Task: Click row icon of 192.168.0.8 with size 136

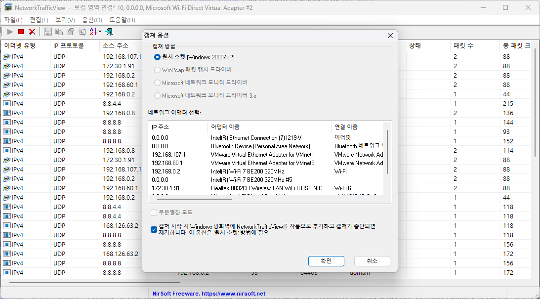Action: pos(7,113)
